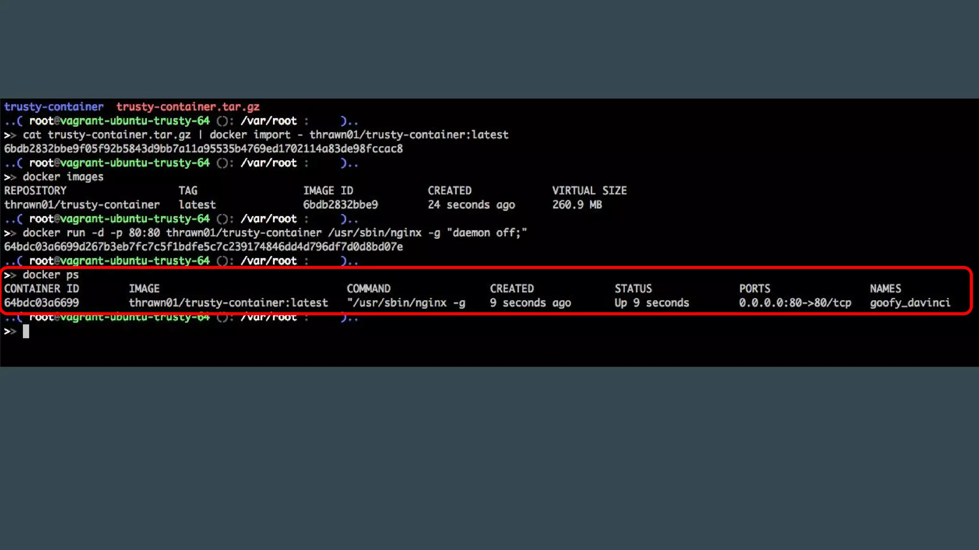
Task: Click the trusty-container.tar.gz filename in red
Action: [188, 107]
